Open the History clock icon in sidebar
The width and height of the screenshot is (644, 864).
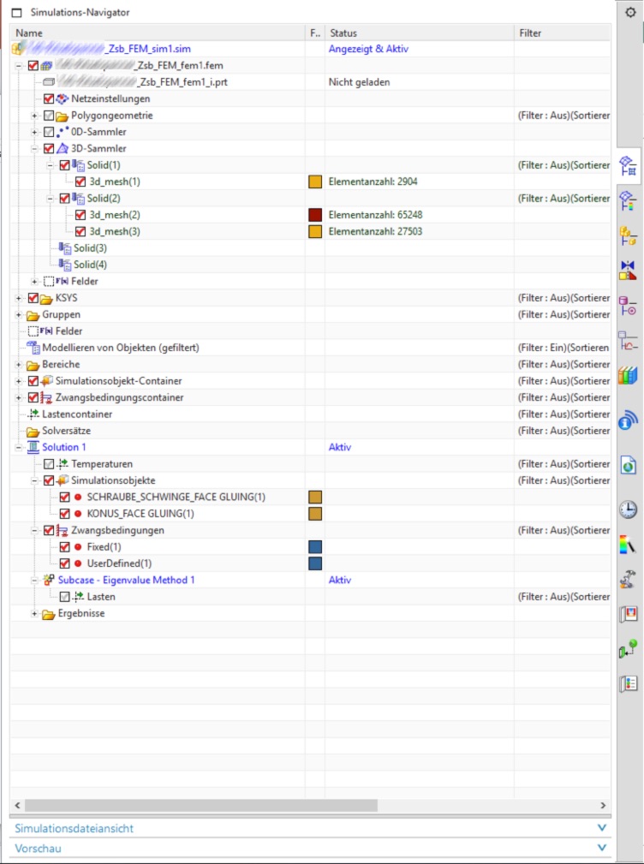(628, 509)
